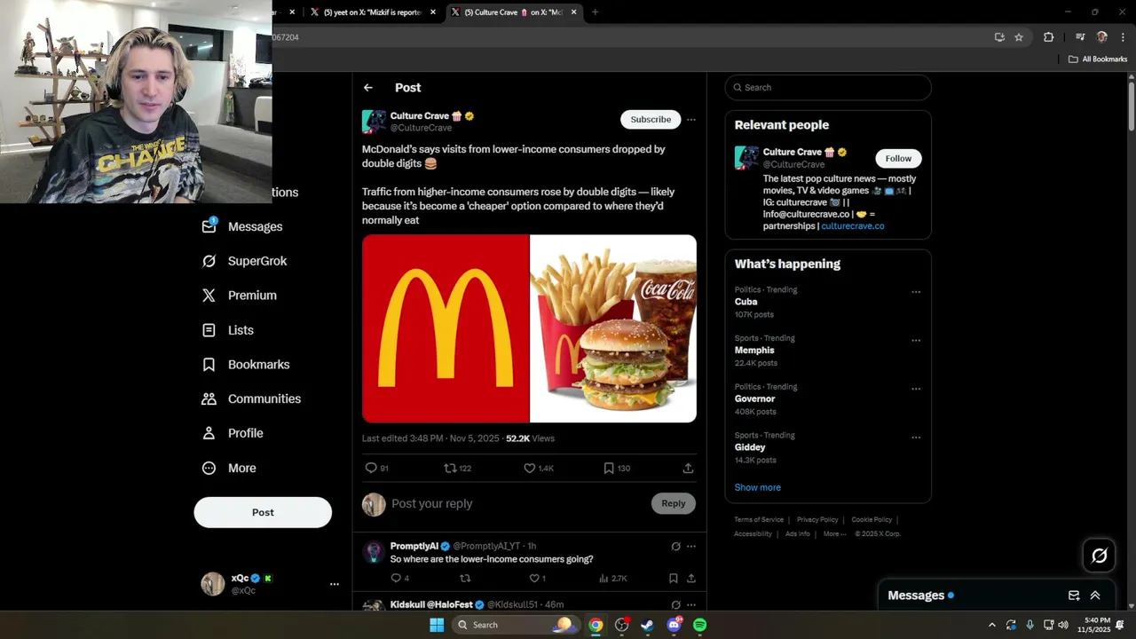Open Premium in the sidebar

click(240, 296)
